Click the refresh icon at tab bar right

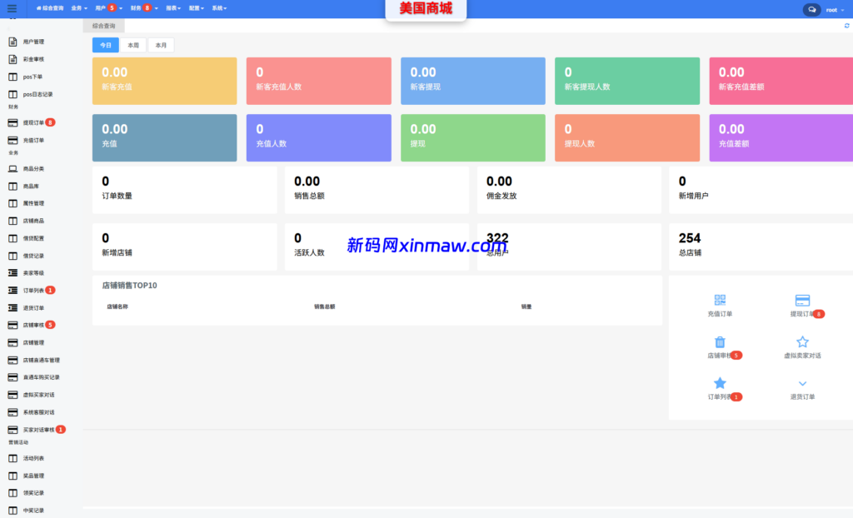click(x=846, y=26)
